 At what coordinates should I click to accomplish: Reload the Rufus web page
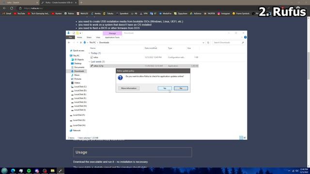tap(12, 8)
